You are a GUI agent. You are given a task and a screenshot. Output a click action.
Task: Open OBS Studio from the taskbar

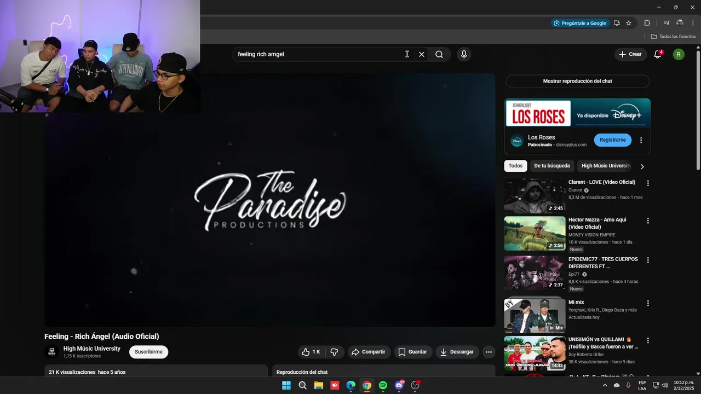pyautogui.click(x=415, y=385)
